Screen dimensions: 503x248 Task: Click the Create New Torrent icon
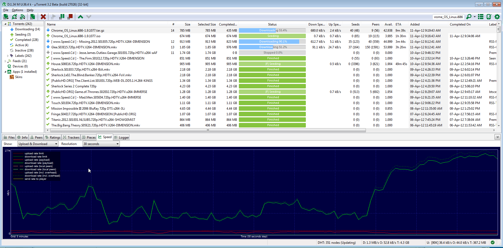click(x=32, y=17)
